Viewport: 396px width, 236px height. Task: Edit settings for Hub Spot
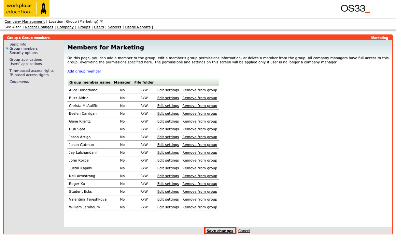coord(168,129)
